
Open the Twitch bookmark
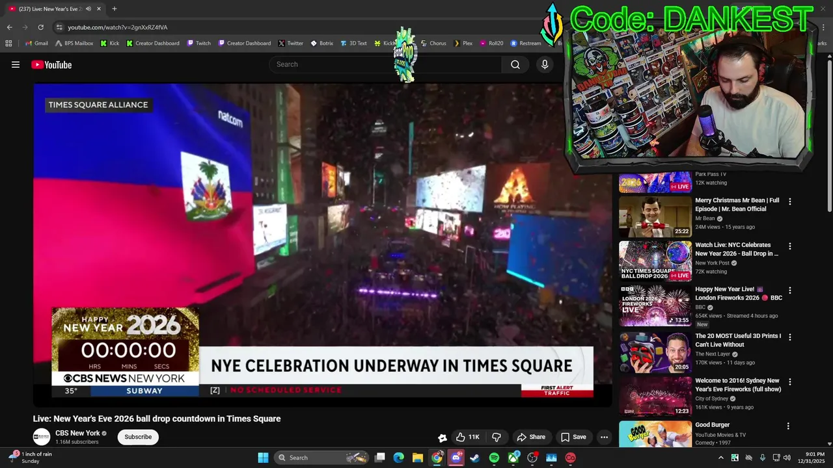click(198, 44)
